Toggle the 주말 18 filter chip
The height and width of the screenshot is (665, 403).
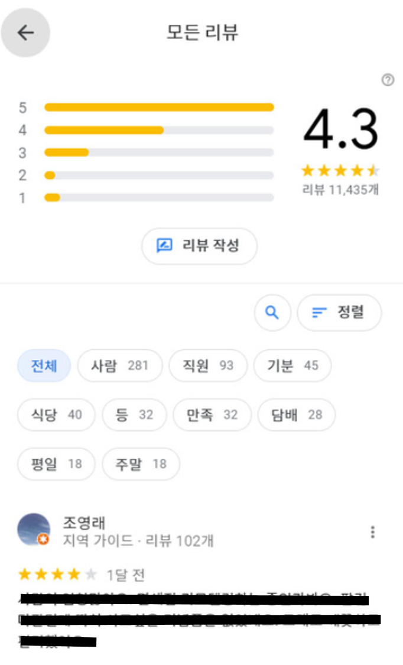140,464
